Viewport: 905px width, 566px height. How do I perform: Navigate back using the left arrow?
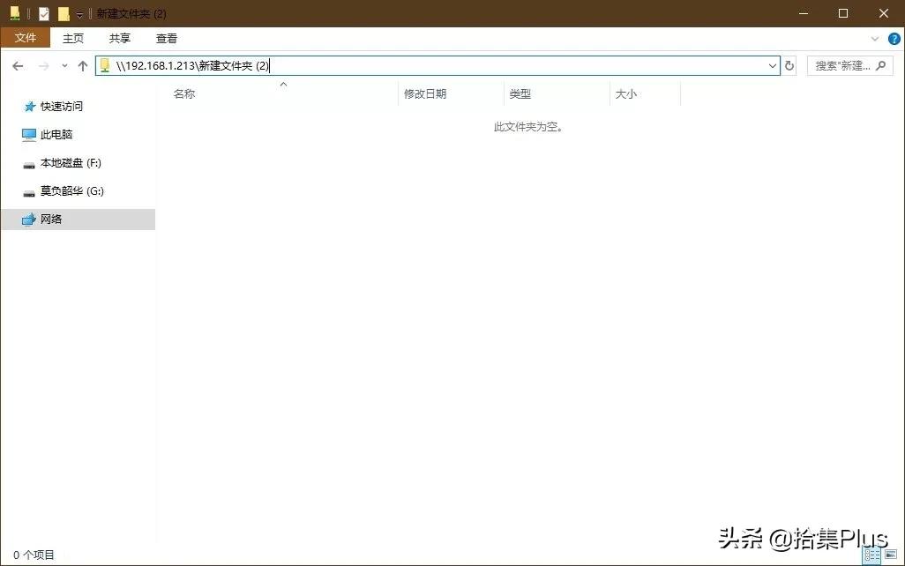tap(18, 65)
